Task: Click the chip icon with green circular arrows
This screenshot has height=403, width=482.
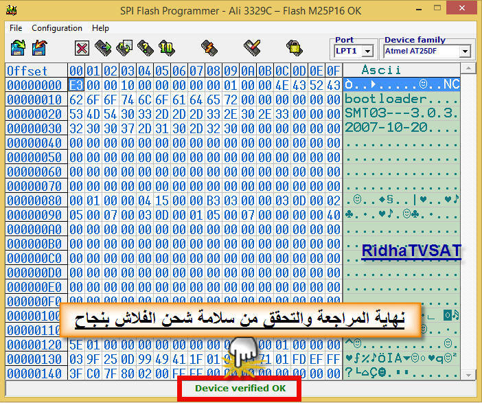Action: (124, 48)
